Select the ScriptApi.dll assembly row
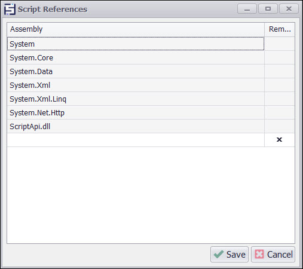 click(x=136, y=126)
